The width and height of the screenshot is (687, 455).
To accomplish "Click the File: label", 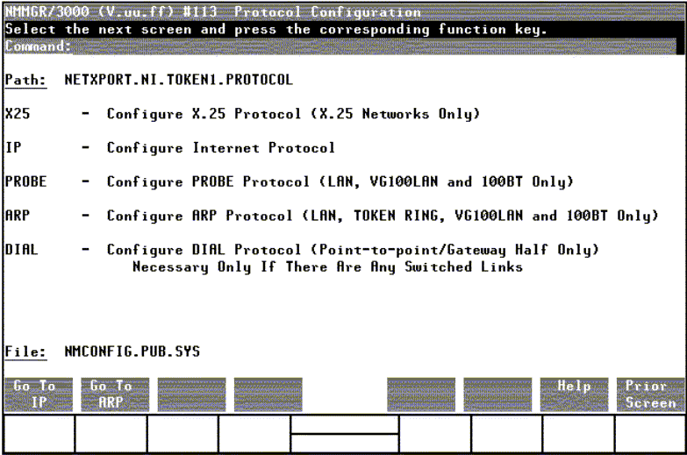I will click(x=25, y=352).
